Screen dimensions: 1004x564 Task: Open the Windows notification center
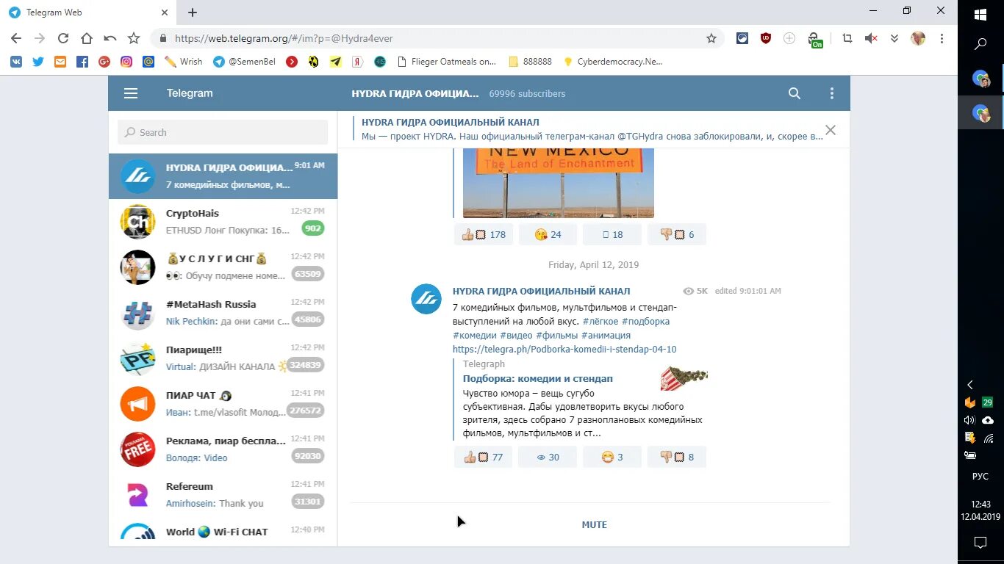tap(980, 543)
